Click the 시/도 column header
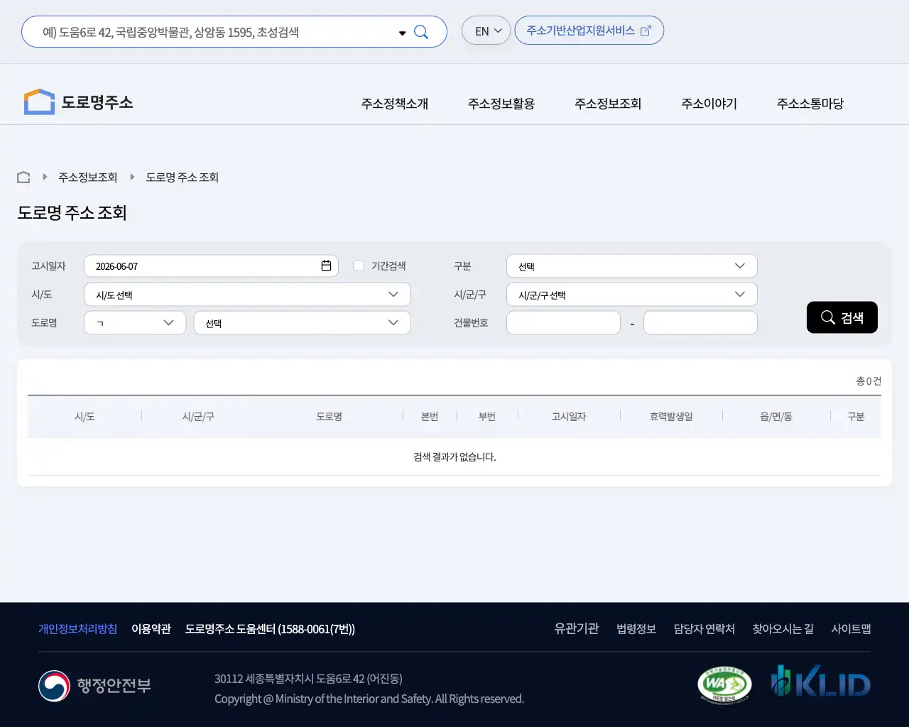 [85, 417]
